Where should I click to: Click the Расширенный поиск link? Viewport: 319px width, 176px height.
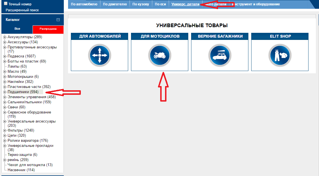tap(22, 10)
